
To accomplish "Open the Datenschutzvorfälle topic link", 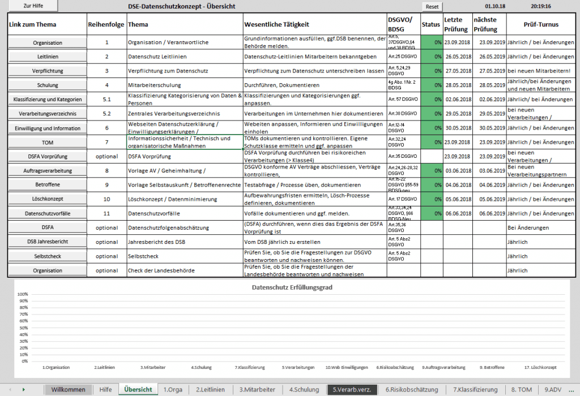I will pyautogui.click(x=46, y=213).
